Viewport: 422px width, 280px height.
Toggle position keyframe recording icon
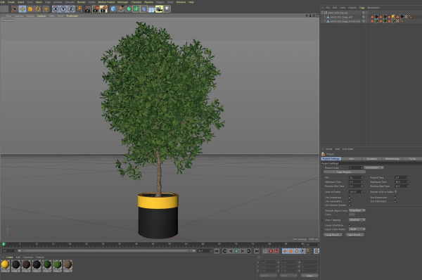(x=285, y=251)
